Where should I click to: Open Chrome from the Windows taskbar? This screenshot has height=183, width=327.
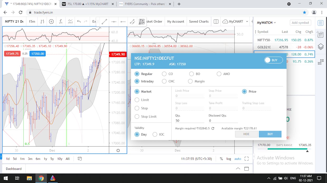[x=41, y=178]
